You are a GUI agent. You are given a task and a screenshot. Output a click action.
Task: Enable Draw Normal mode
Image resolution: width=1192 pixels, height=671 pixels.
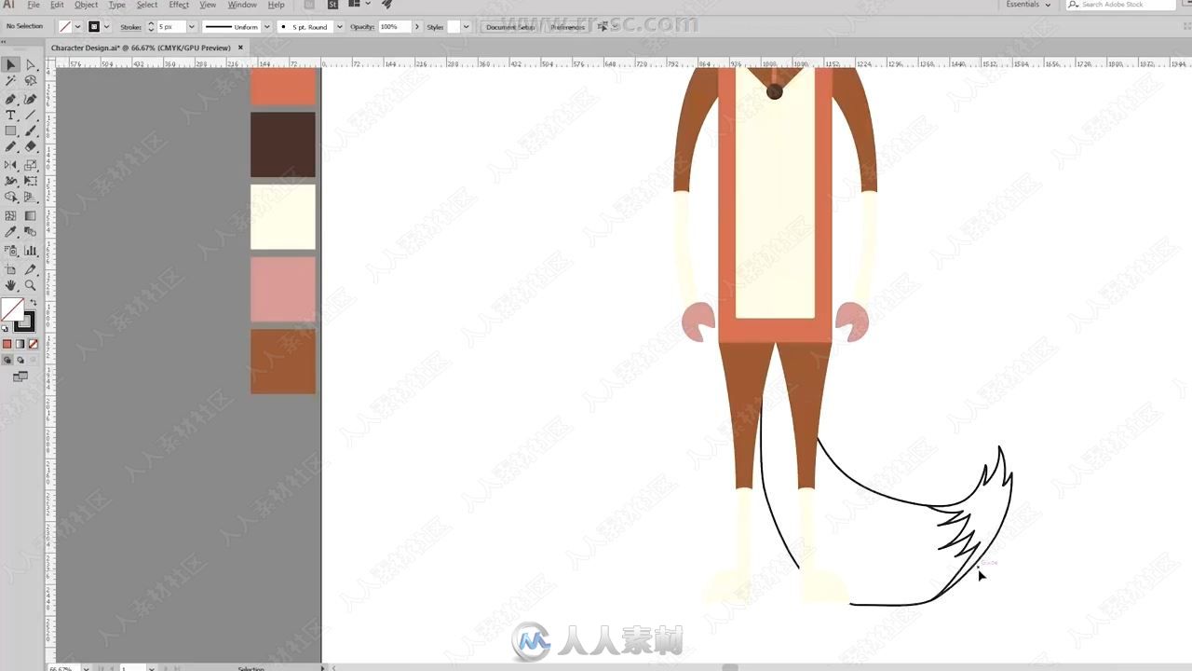pyautogui.click(x=7, y=360)
